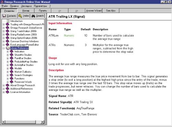Collapse the Library Reference node
The image size is (172, 127).
point(4,48)
